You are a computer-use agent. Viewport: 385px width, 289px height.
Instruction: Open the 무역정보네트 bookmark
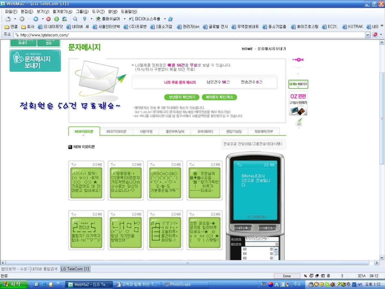tap(245, 27)
